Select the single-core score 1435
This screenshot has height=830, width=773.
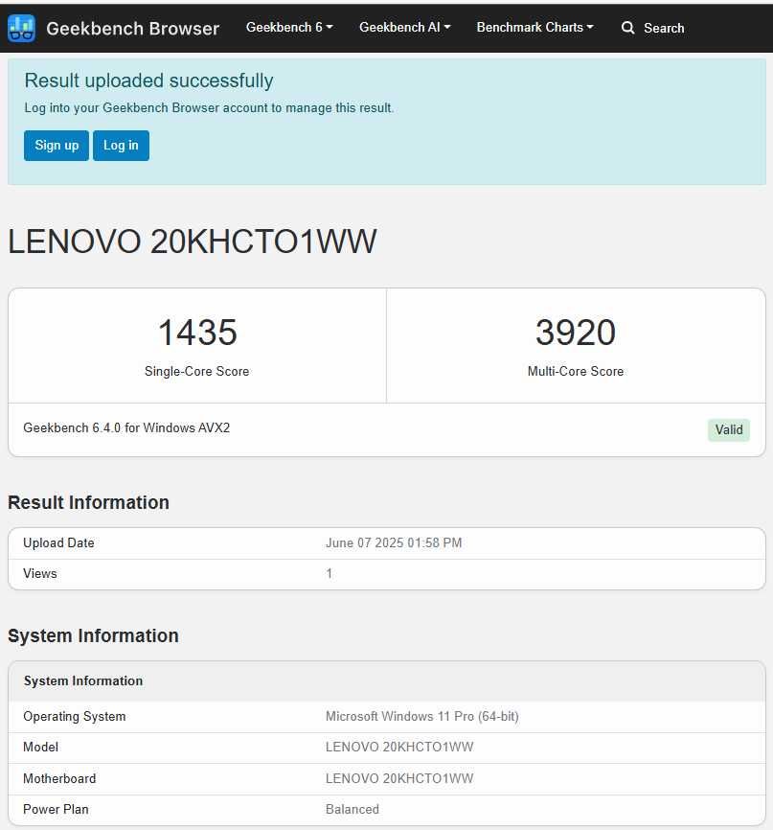(197, 333)
